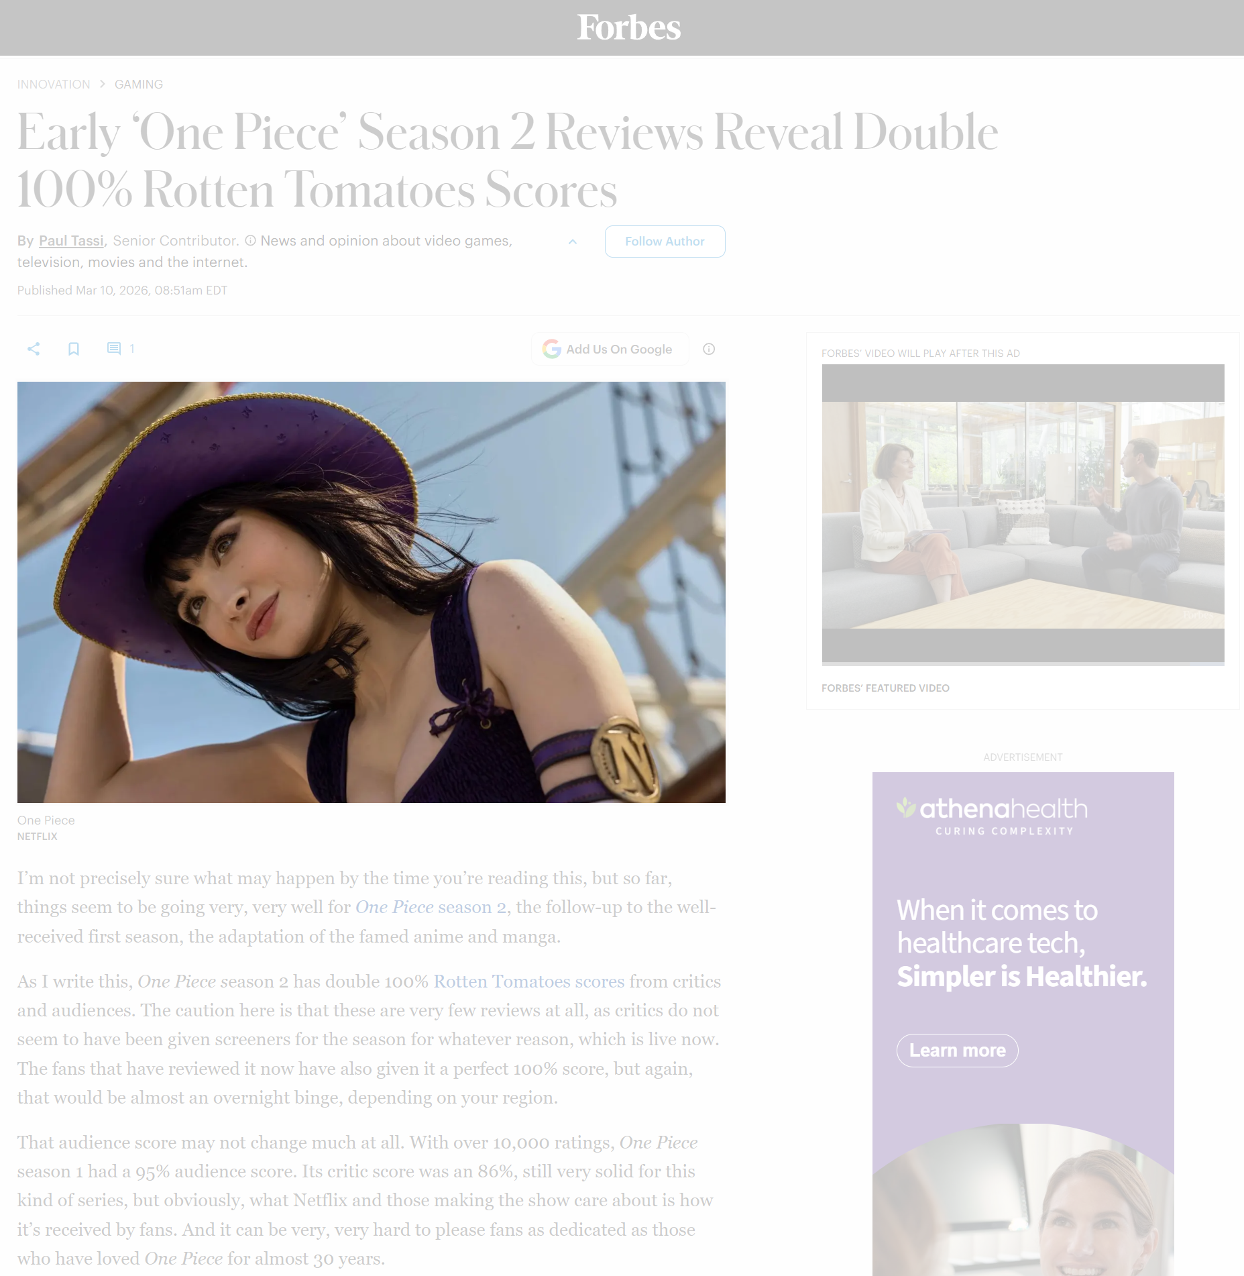1244x1276 pixels.
Task: Open Paul Tassi's author profile link
Action: [x=71, y=241]
